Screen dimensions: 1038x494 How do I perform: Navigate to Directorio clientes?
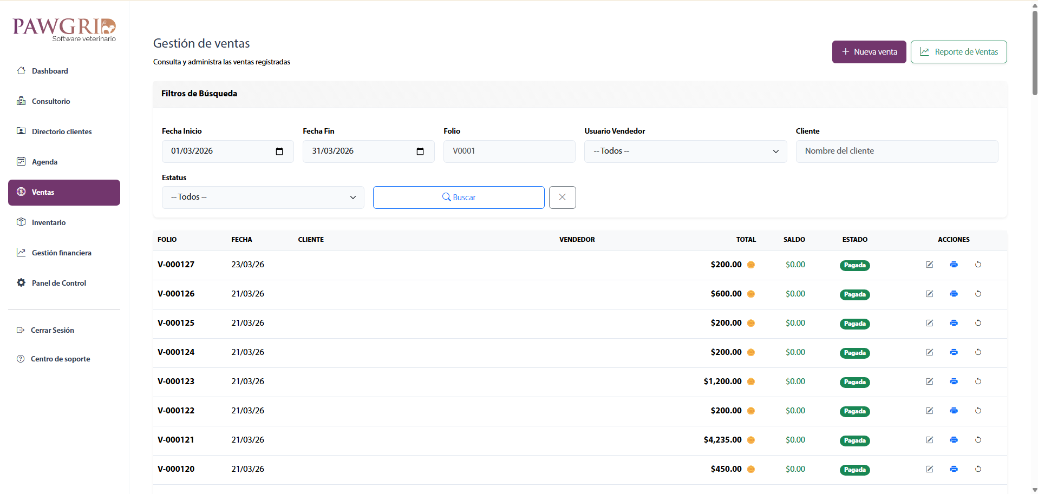pyautogui.click(x=62, y=131)
